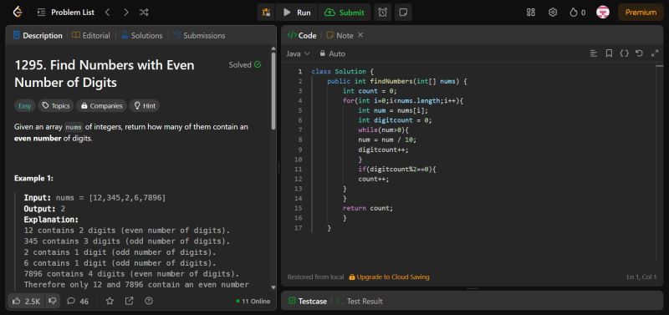Click the Upgrade to Cloud Saving link
The width and height of the screenshot is (669, 315).
click(389, 277)
